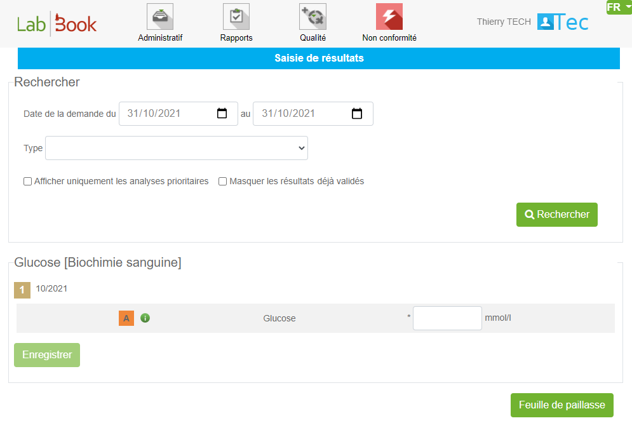Viewport: 632px width, 430px height.
Task: Click the Thierry TECH username text
Action: [x=504, y=22]
